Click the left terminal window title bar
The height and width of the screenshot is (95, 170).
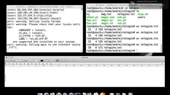pyautogui.click(x=45, y=7)
